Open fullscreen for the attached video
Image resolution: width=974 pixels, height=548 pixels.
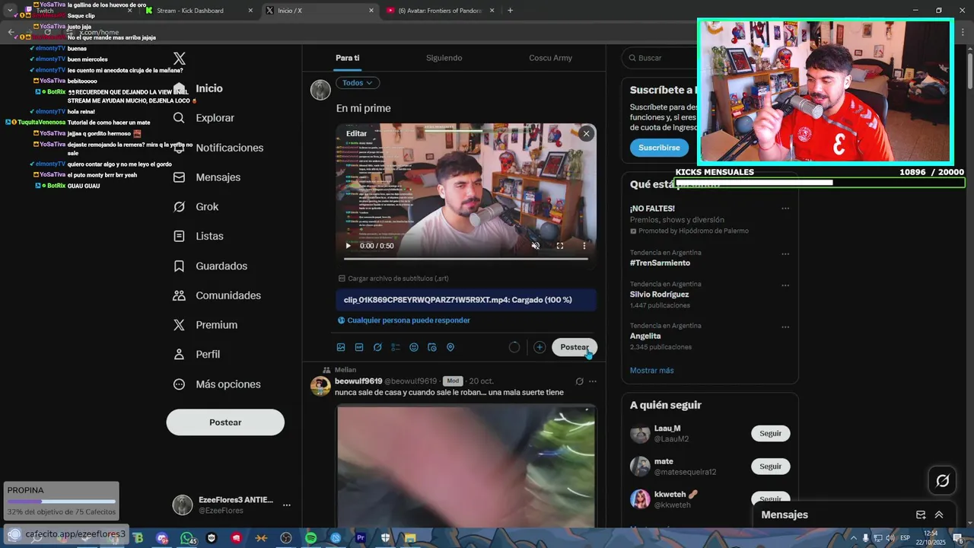point(560,246)
